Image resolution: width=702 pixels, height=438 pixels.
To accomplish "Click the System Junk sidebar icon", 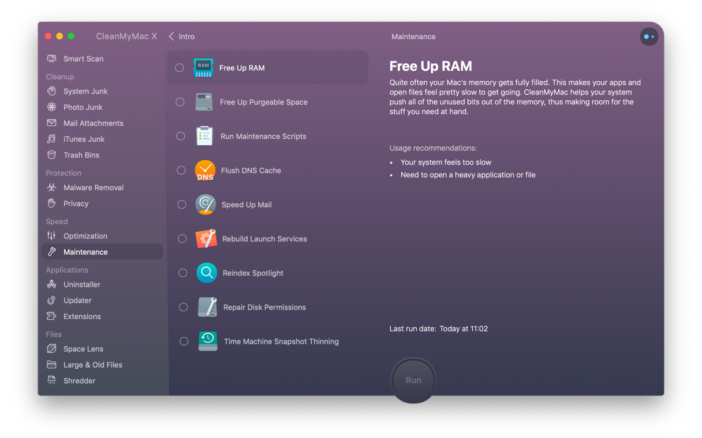I will 52,91.
